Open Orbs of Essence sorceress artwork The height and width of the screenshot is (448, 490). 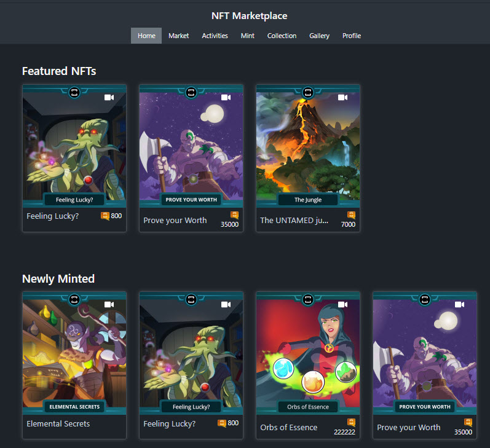click(x=308, y=353)
